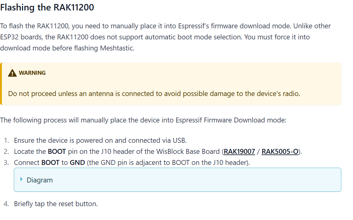Click bold 'BOOT' in step 2
Image resolution: width=353 pixels, height=220 pixels.
pos(57,151)
